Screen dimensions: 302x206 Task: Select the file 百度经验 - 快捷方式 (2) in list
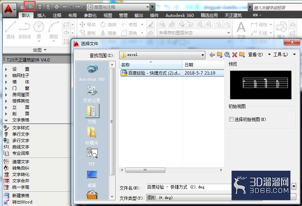point(172,73)
